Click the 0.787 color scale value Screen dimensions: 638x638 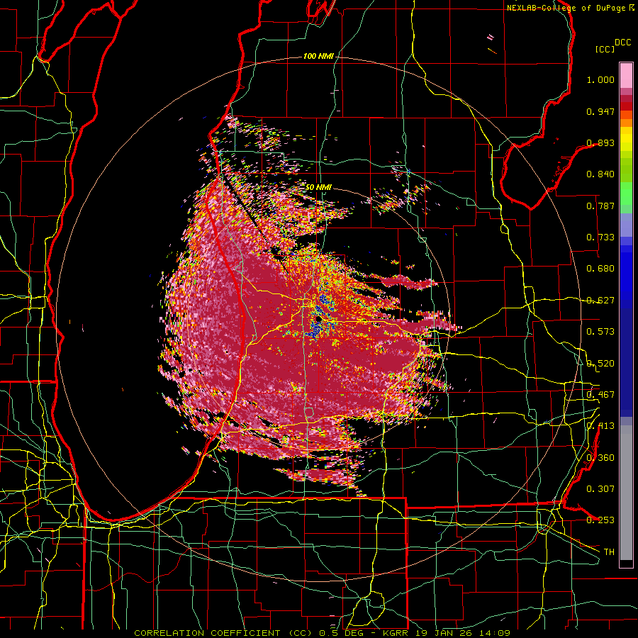(600, 206)
